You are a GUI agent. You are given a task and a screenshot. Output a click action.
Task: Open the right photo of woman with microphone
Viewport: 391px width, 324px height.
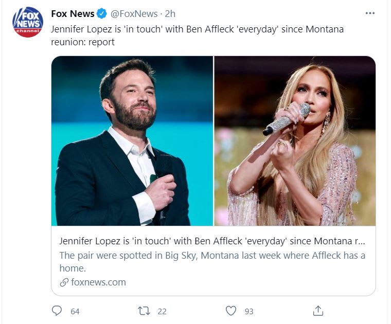tap(295, 140)
